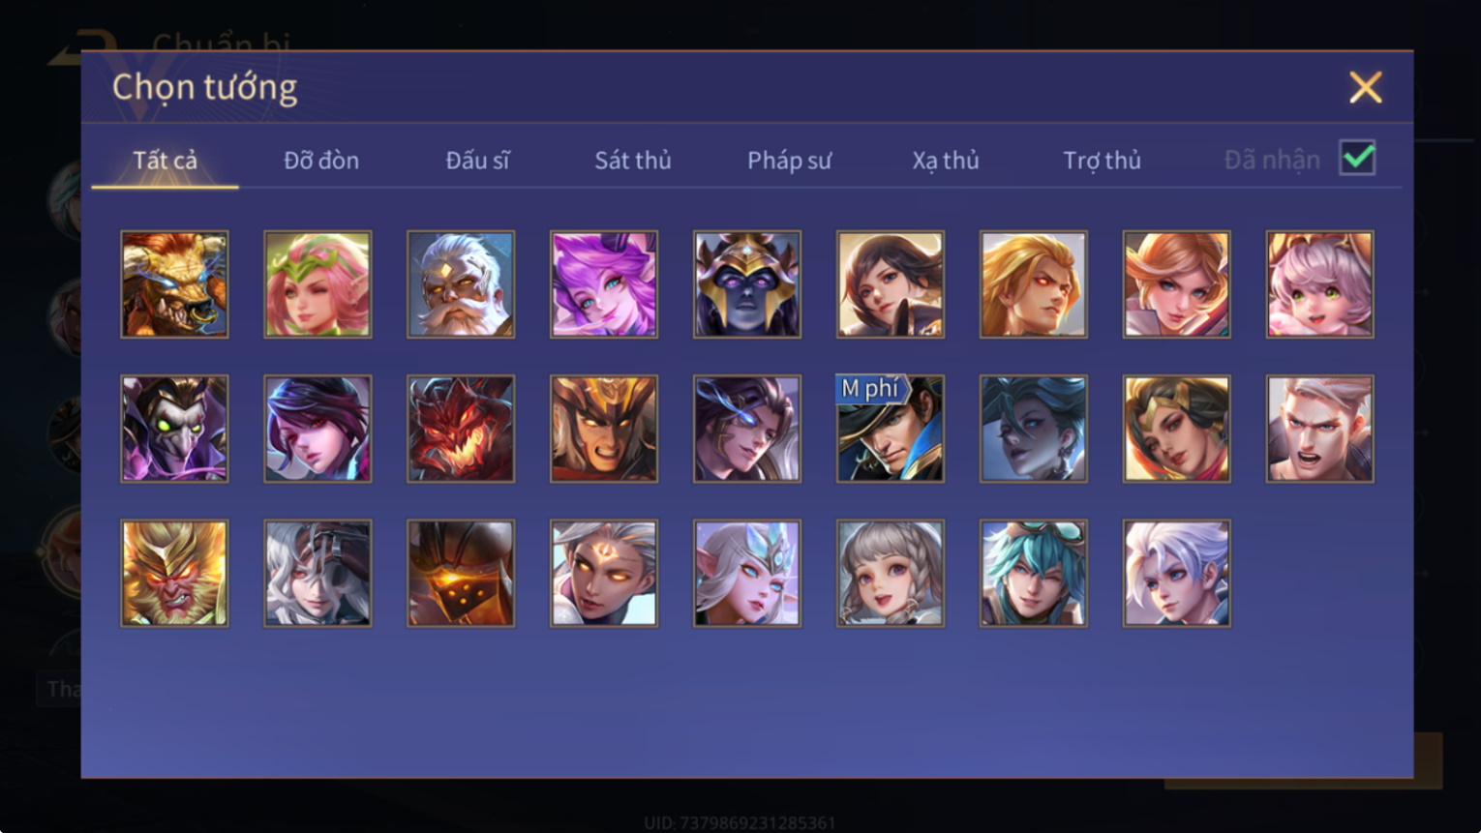Select the purple-haired girl hero portrait
The width and height of the screenshot is (1481, 833).
(604, 284)
